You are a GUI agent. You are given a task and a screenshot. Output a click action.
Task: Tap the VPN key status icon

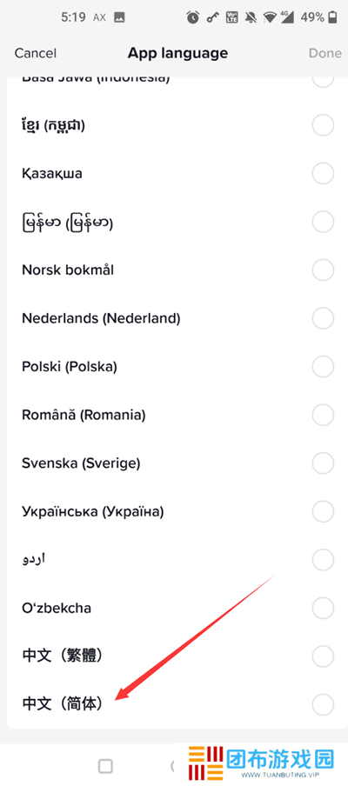pyautogui.click(x=211, y=18)
